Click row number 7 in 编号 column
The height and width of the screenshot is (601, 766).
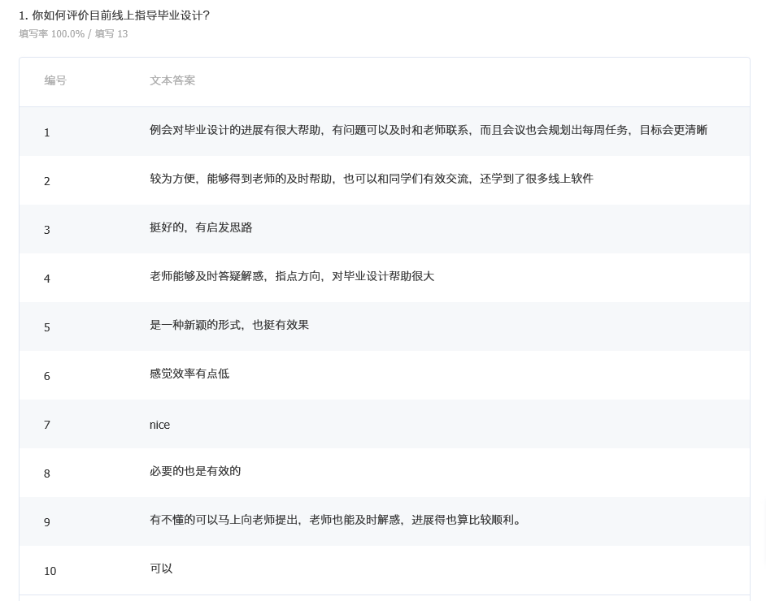click(47, 425)
